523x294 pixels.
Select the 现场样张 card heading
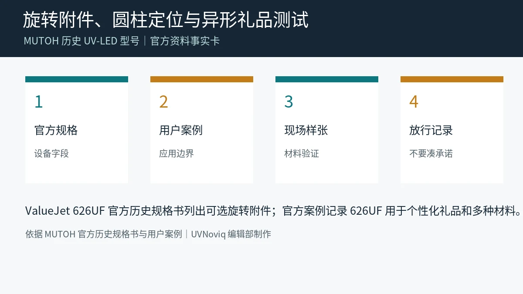tap(306, 130)
